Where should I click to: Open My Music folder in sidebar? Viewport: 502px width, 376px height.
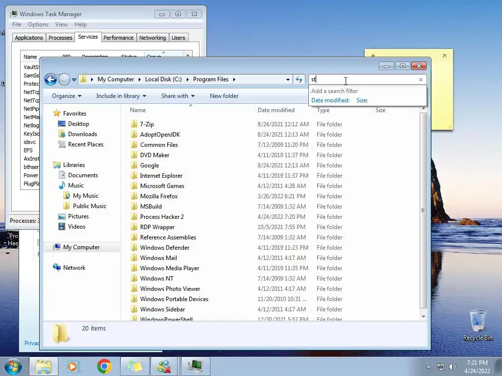pyautogui.click(x=85, y=196)
